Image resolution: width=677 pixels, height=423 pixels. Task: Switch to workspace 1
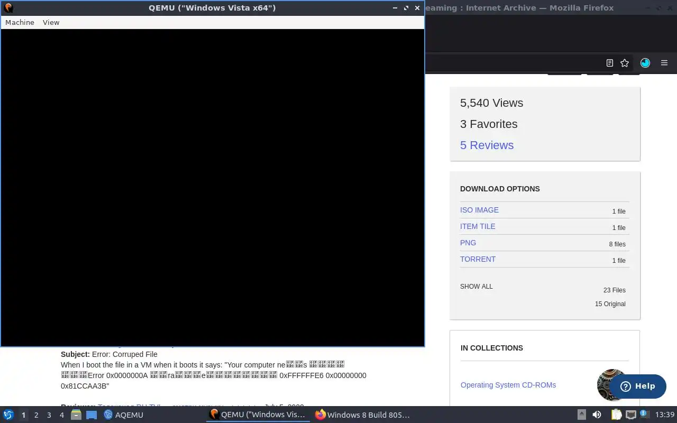tap(23, 415)
